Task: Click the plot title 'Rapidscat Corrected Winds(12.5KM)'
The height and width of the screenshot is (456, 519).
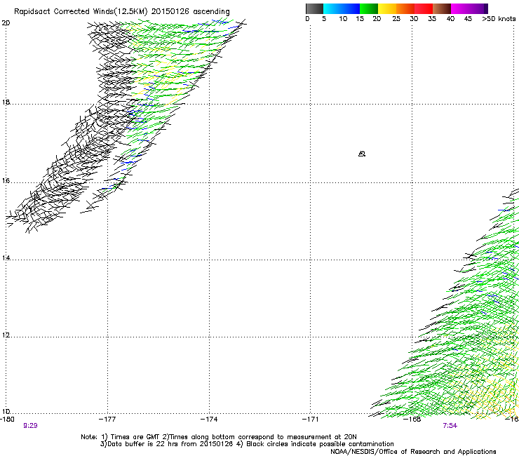Action: [x=81, y=12]
